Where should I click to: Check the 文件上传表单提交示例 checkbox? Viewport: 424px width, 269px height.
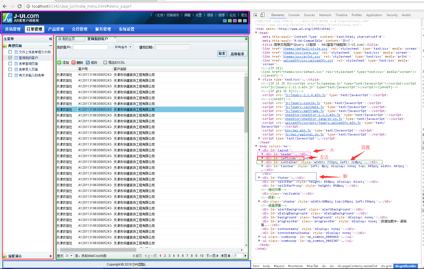[x=10, y=52]
